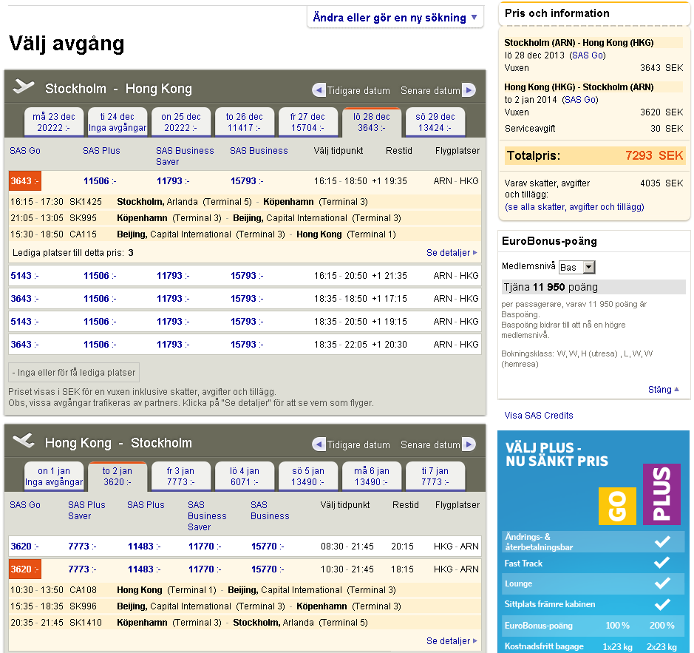Click later date arrow for Hong Kong - Stockholm
Screen dimensions: 694x653
[x=469, y=444]
